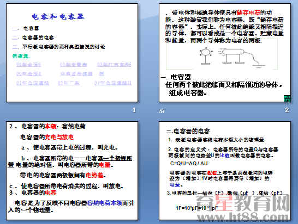Click outline item 二 电容器的电容 on slide 1
This screenshot has width=298, height=224.
tap(33, 38)
